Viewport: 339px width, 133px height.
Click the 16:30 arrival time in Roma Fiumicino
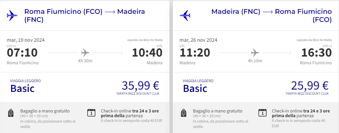click(x=316, y=53)
